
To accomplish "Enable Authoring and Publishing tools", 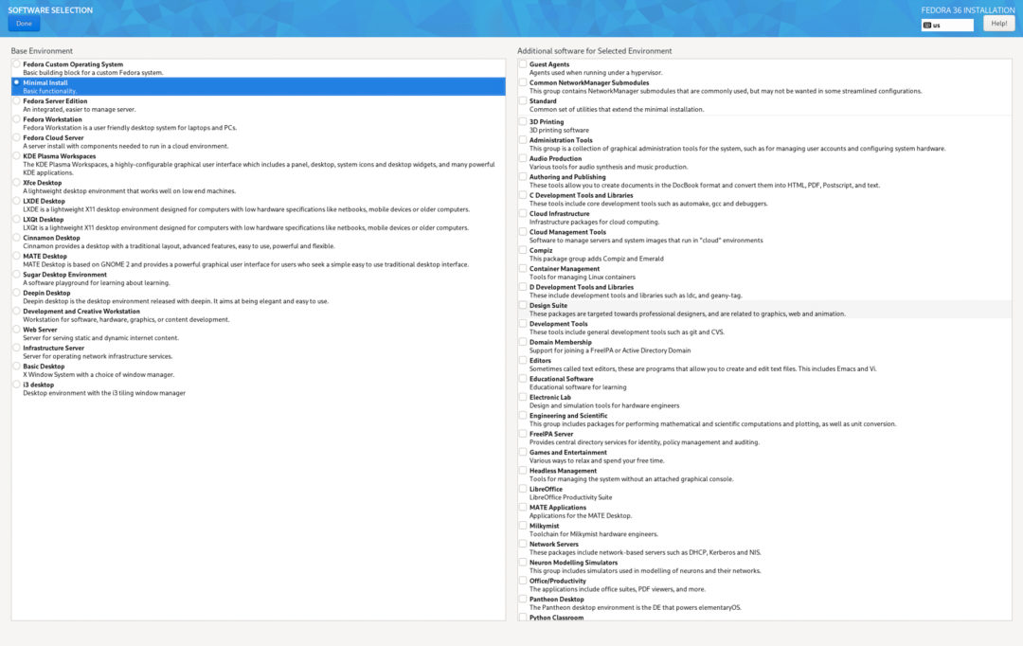I will 523,176.
